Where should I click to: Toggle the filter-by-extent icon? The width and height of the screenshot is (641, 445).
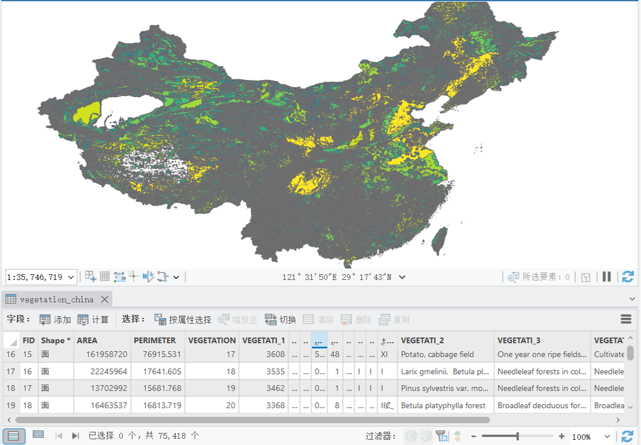(x=442, y=436)
